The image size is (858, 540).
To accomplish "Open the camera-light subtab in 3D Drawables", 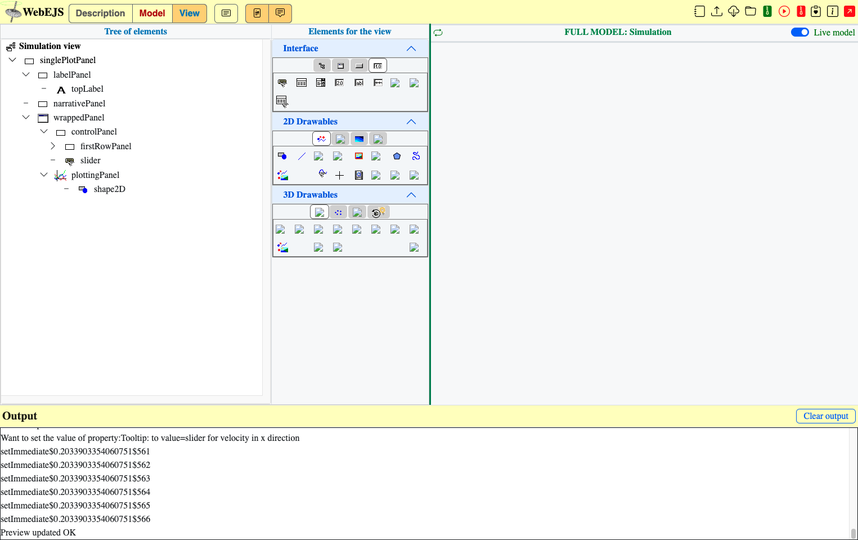I will (378, 212).
